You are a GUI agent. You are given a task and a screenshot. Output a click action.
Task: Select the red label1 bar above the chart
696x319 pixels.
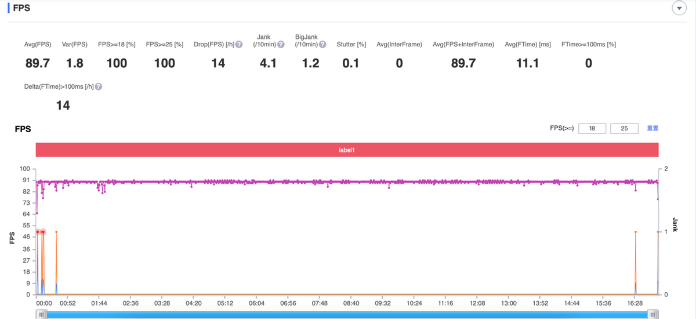347,150
